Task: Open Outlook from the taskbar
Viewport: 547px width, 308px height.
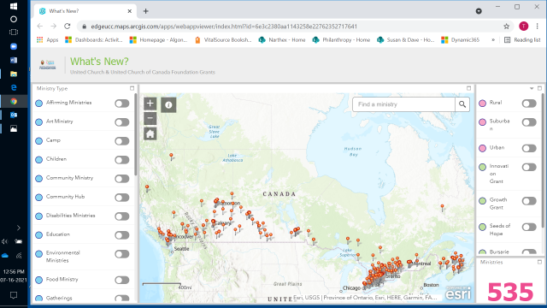Action: click(14, 115)
